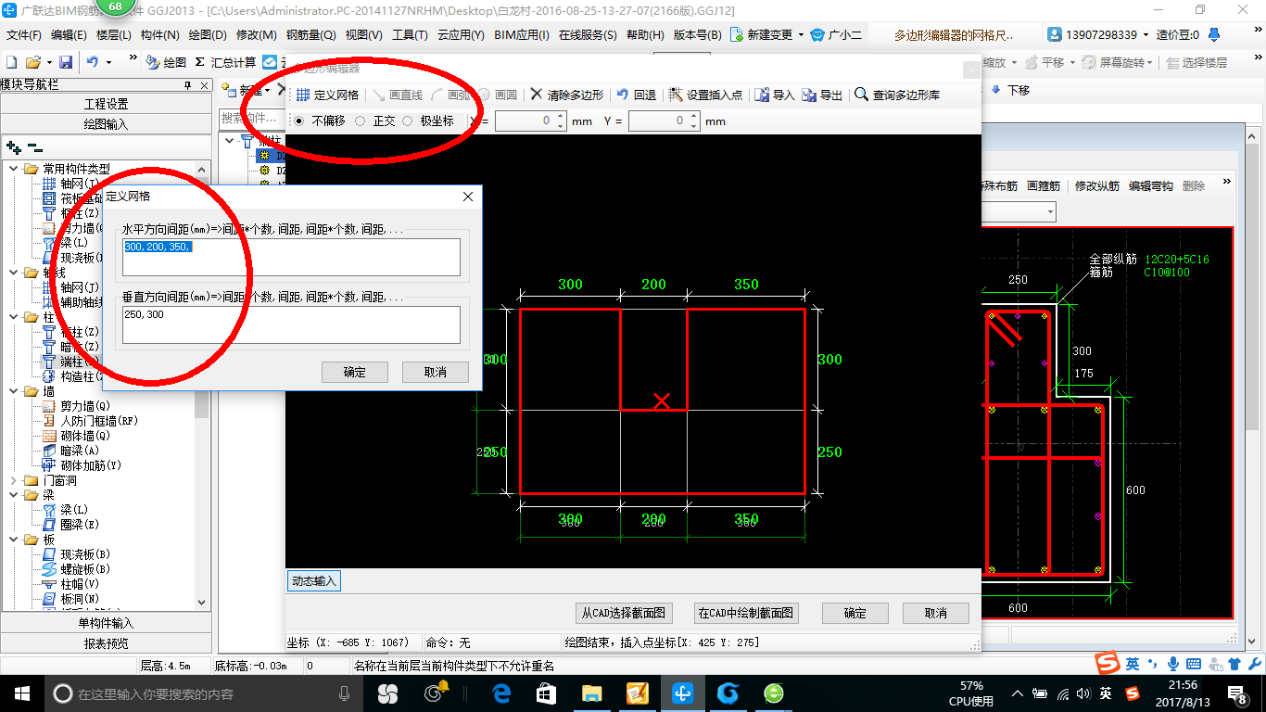The width and height of the screenshot is (1266, 712).
Task: Click the microphone icon in search box
Action: [x=345, y=693]
